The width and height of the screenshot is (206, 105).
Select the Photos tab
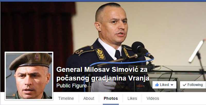point(111,98)
